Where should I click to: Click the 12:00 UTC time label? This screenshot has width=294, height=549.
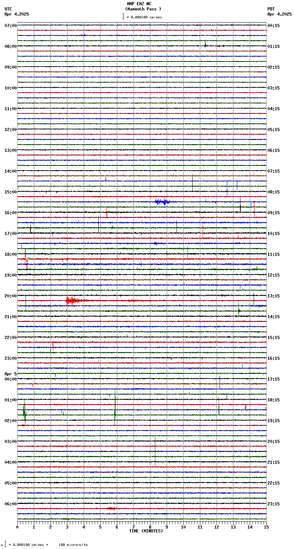[x=10, y=130]
